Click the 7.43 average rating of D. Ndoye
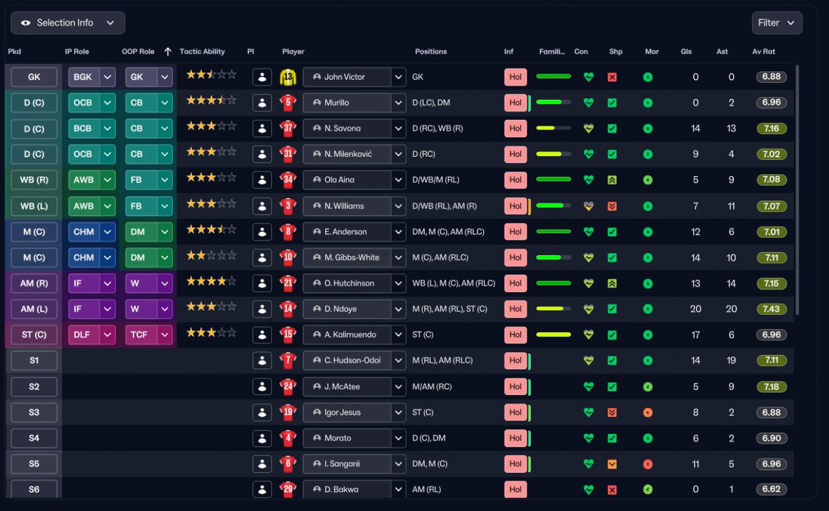The width and height of the screenshot is (829, 511). [x=771, y=309]
